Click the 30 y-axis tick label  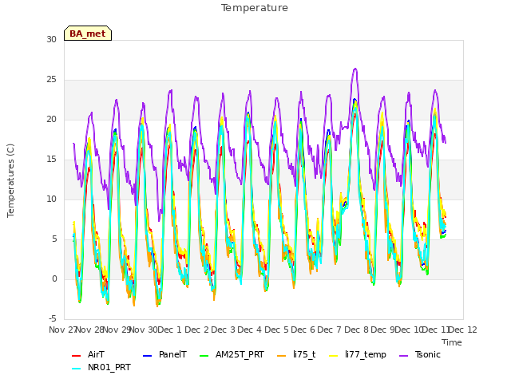[51, 39]
